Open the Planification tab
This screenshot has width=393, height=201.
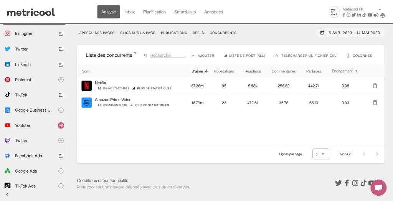[x=154, y=12]
